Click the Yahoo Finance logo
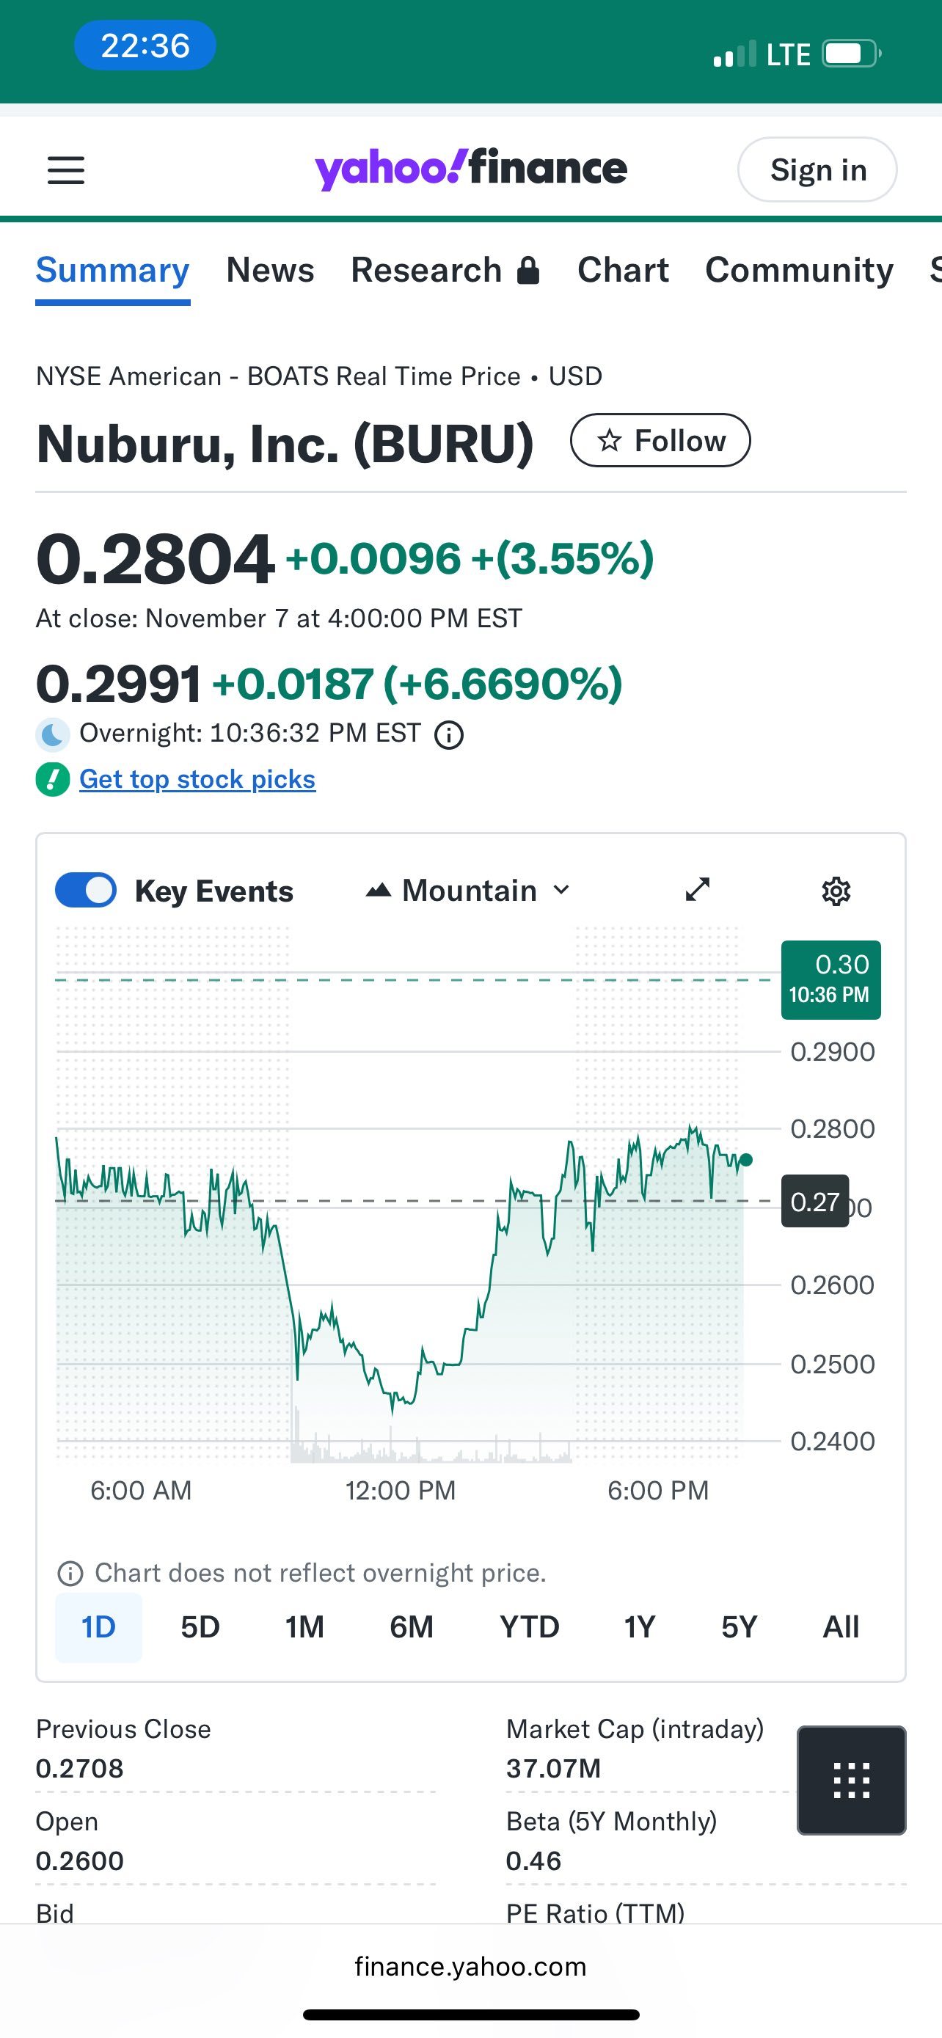The width and height of the screenshot is (942, 2038). pyautogui.click(x=470, y=169)
